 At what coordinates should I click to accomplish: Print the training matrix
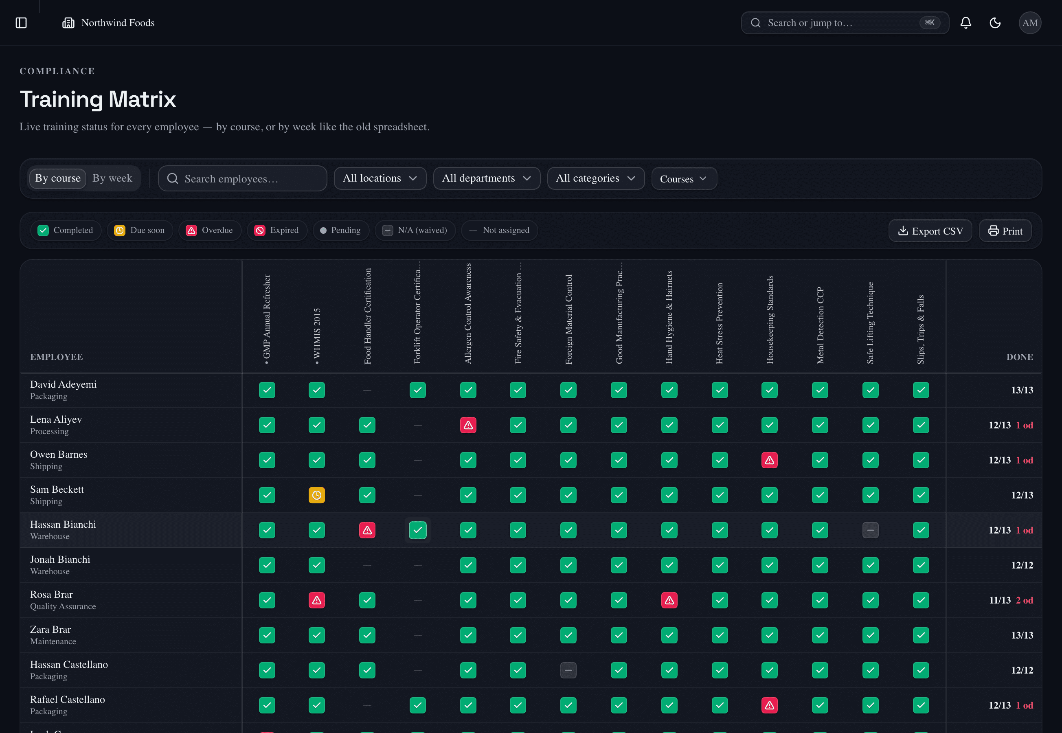[1005, 230]
